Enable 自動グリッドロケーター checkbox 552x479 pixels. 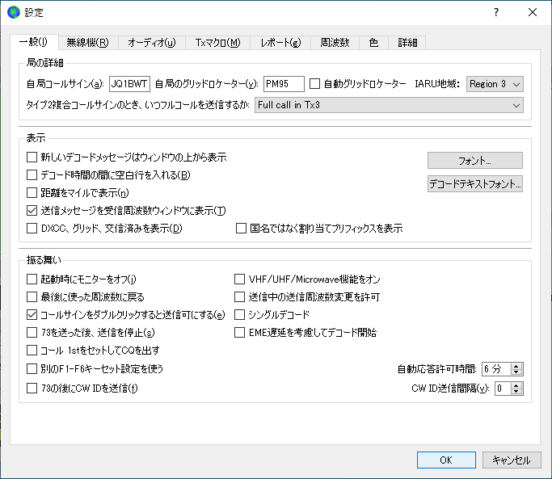click(x=315, y=84)
